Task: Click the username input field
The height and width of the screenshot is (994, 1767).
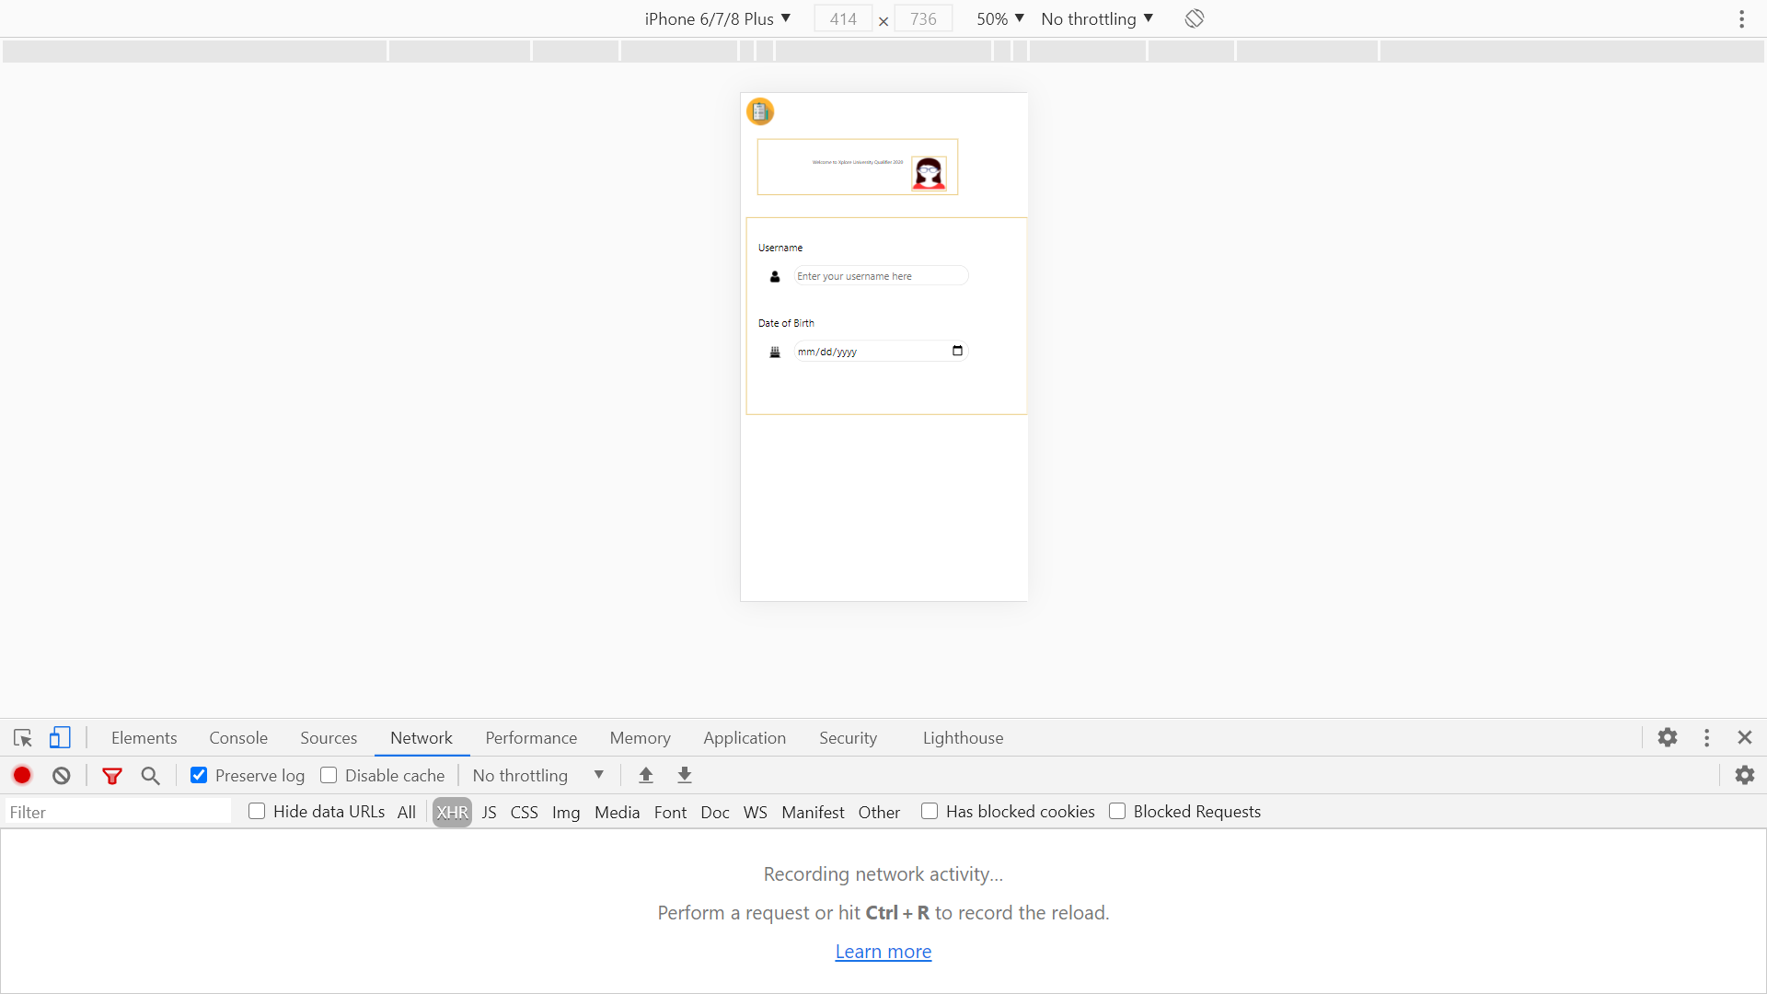Action: click(881, 276)
